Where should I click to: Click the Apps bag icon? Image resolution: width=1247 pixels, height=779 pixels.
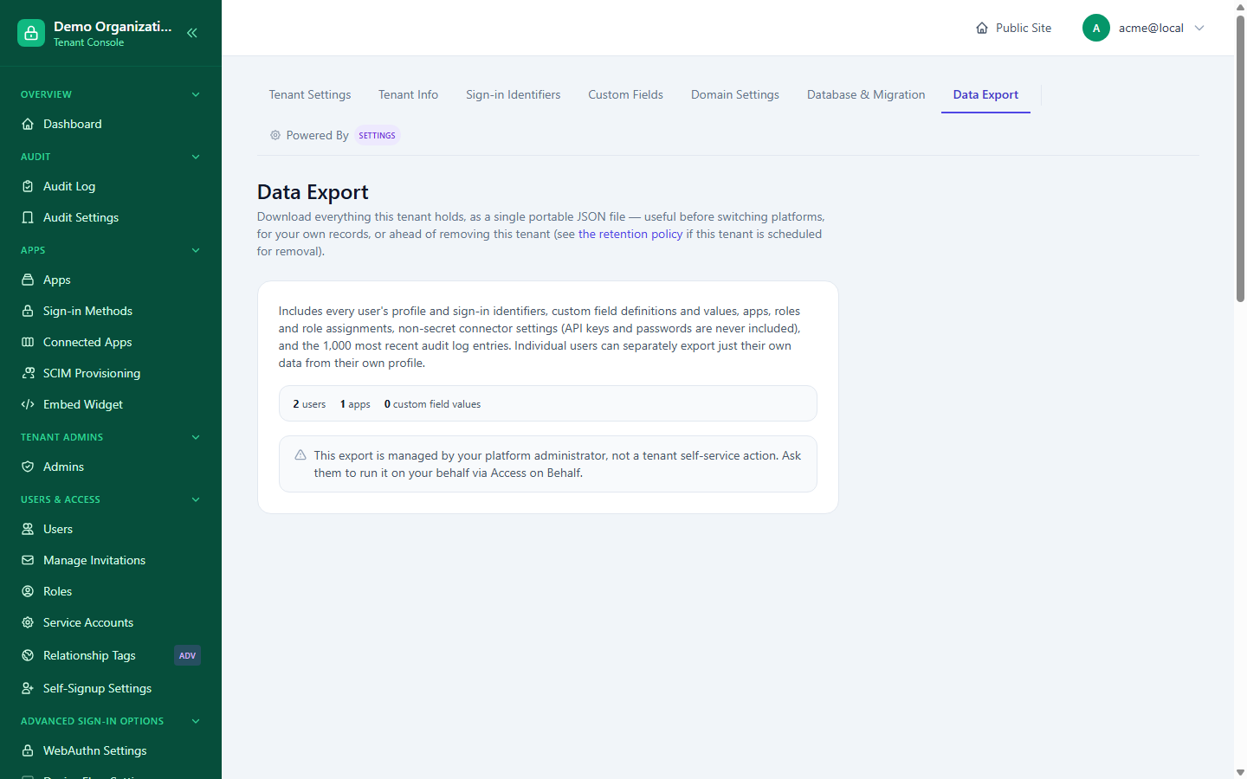[28, 280]
